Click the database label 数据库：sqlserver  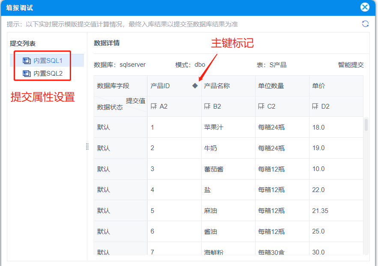coord(119,65)
